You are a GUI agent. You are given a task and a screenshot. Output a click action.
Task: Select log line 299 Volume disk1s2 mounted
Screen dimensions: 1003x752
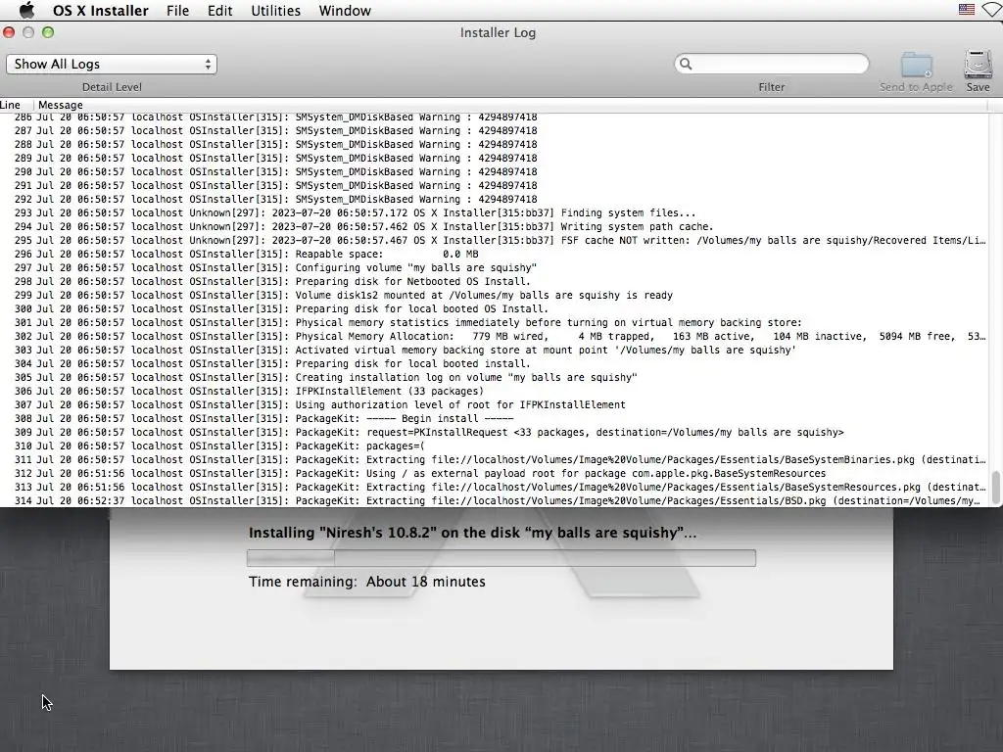pos(496,296)
